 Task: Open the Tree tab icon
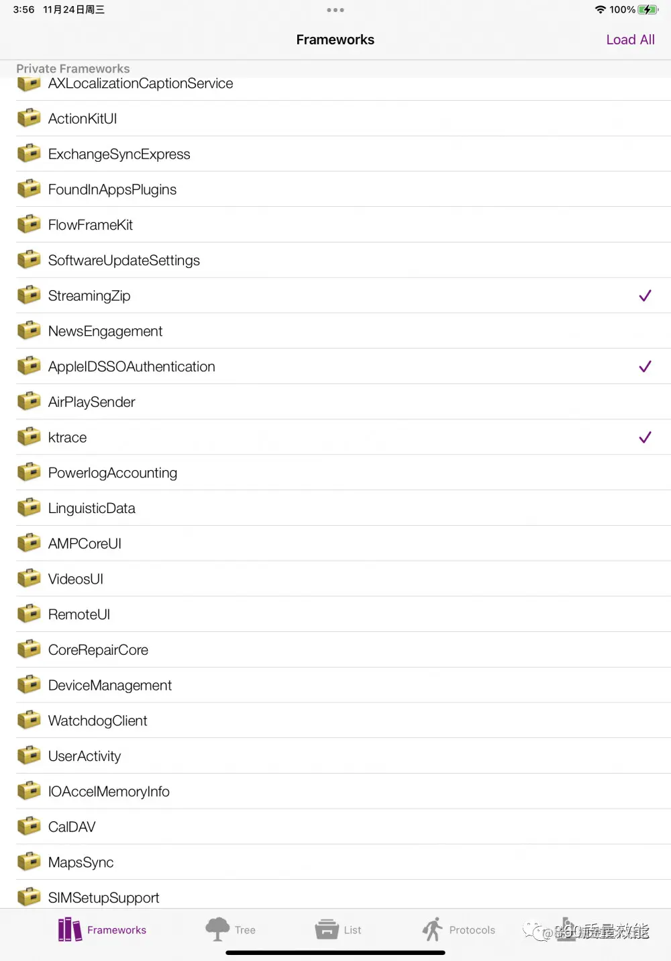pyautogui.click(x=217, y=929)
